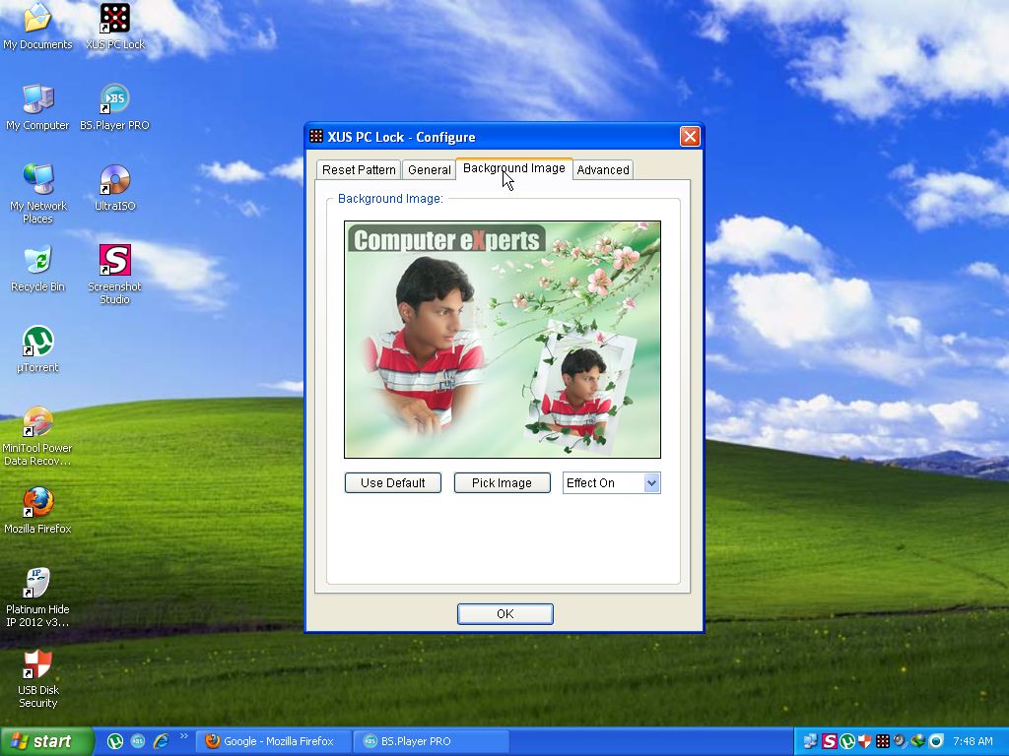Click the taskbar clock showing 7:48 AM
Screen dimensions: 1009x756
(x=973, y=741)
